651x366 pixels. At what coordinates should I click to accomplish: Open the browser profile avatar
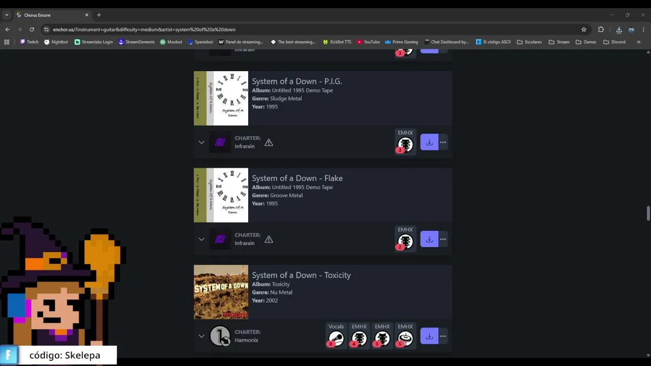tap(631, 29)
